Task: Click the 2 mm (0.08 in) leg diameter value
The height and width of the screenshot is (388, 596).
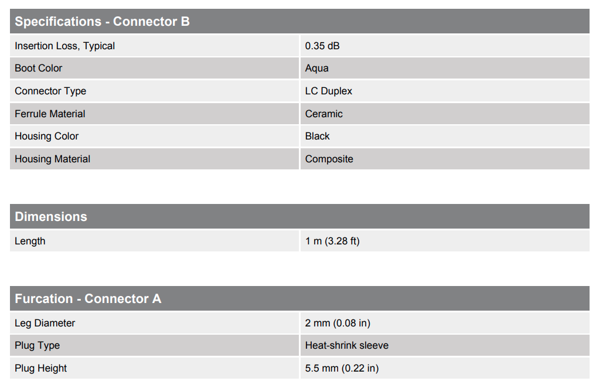Action: click(338, 324)
